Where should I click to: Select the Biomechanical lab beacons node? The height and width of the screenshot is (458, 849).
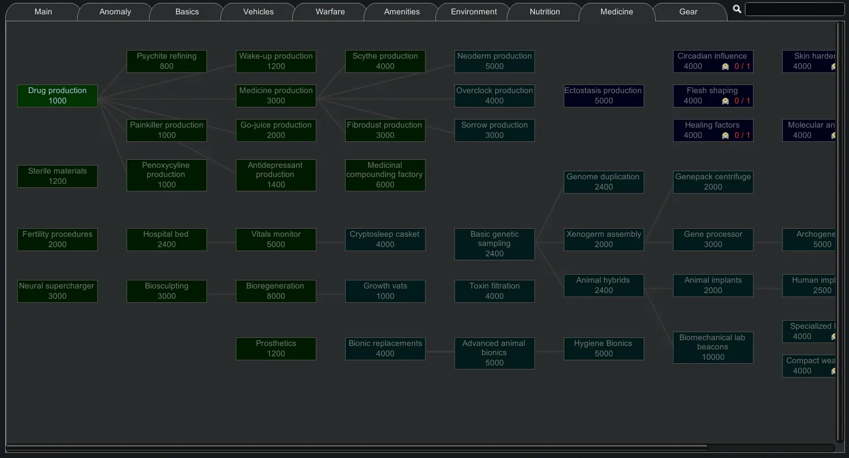(x=713, y=348)
